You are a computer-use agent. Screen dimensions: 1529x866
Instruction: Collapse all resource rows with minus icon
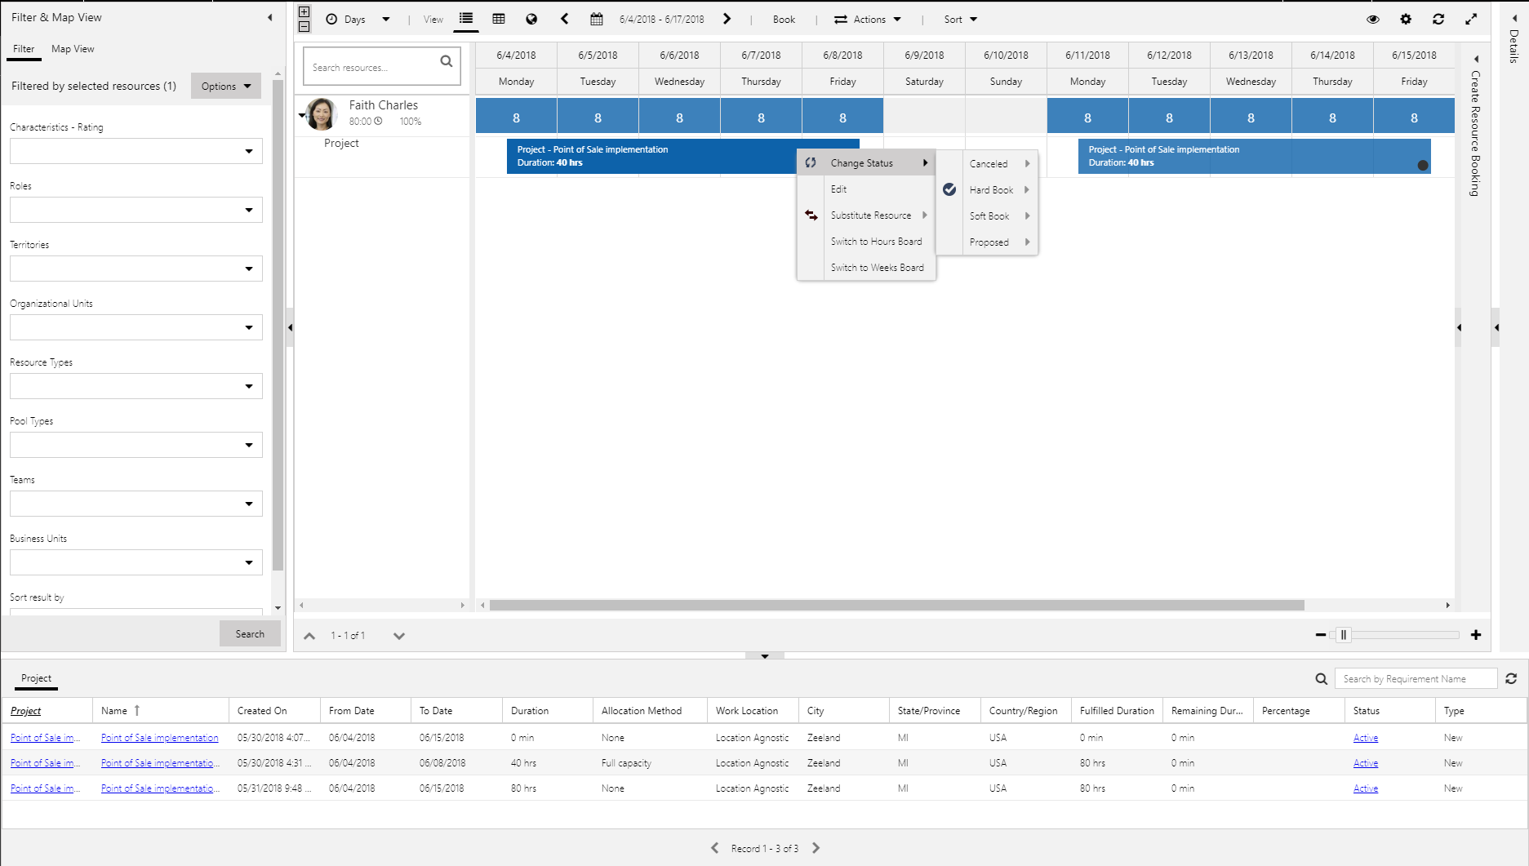click(x=304, y=26)
